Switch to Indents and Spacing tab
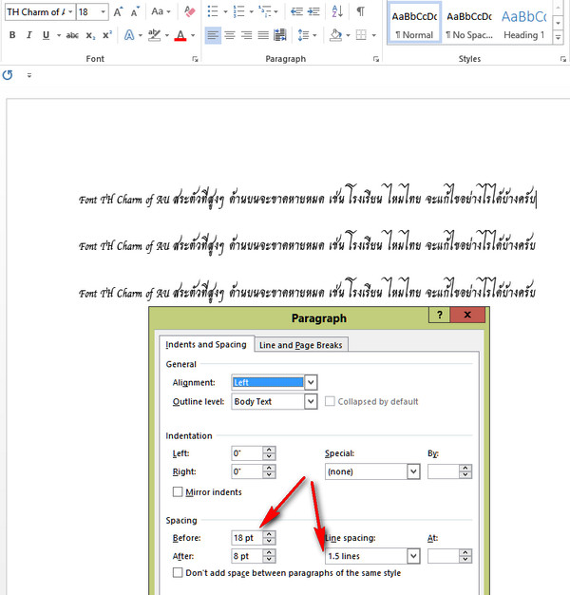 [206, 345]
